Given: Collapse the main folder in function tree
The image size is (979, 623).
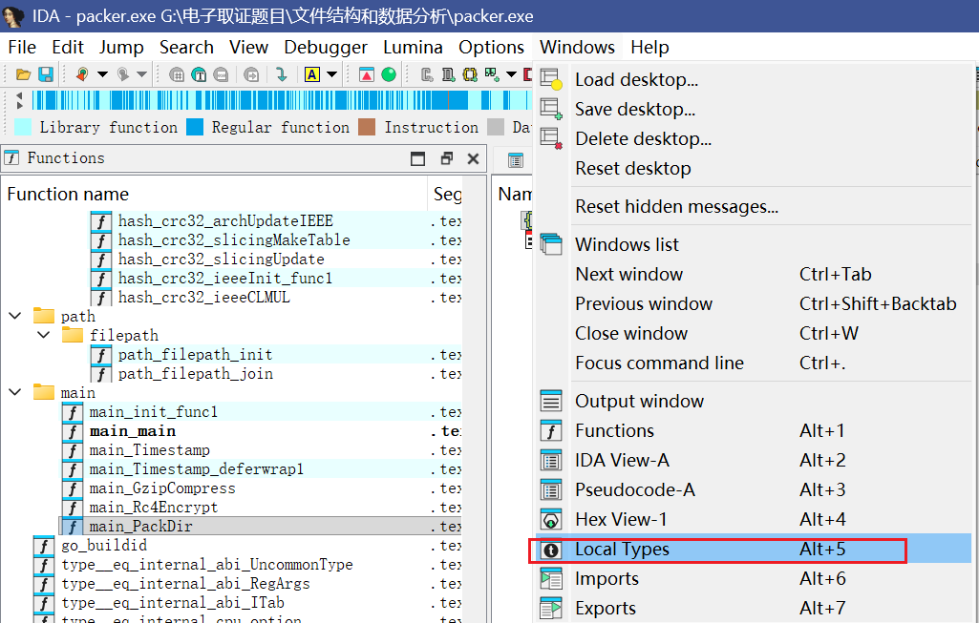Looking at the screenshot, I should click(x=15, y=393).
